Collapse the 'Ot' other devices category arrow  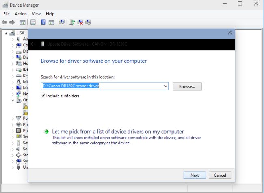(13, 101)
